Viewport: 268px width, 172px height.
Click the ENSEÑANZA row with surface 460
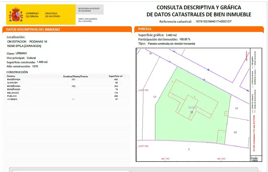(67, 79)
